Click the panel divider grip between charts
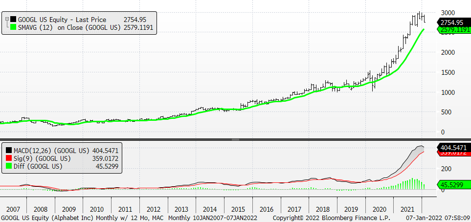 click(x=236, y=139)
